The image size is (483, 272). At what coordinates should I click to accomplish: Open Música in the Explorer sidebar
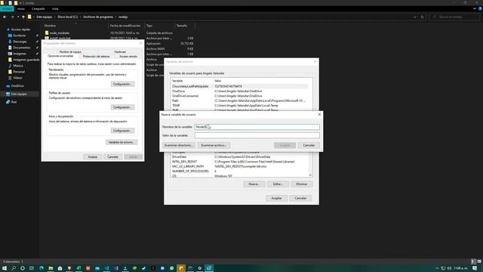17,66
